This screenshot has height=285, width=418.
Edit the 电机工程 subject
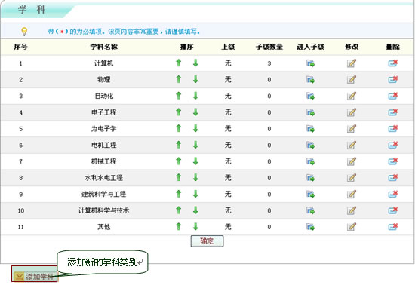(352, 145)
